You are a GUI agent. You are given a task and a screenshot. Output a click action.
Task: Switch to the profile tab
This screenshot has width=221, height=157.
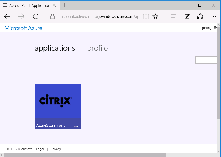click(97, 48)
